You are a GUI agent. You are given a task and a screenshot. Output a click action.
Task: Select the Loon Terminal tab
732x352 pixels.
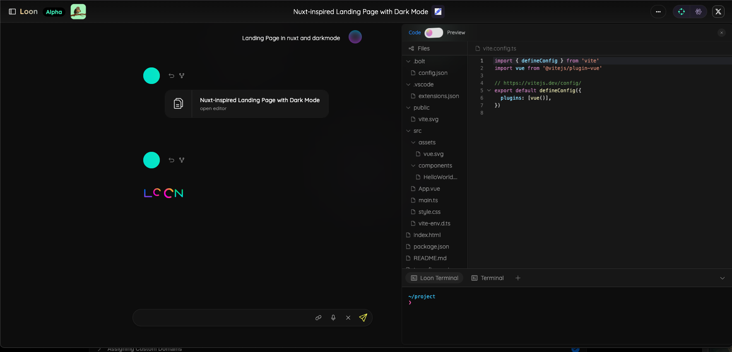[434, 278]
